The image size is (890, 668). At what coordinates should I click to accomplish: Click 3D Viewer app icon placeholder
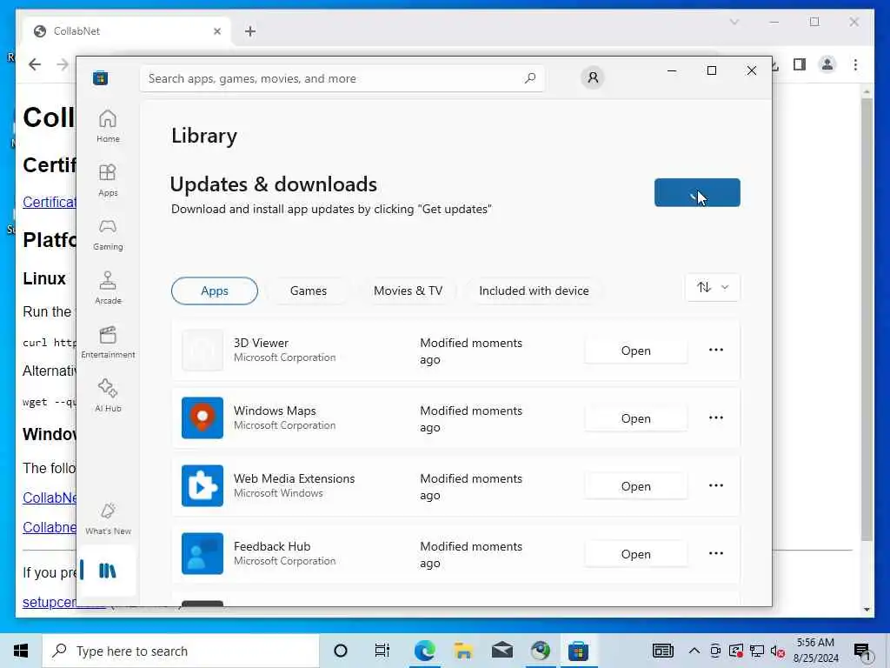tap(202, 350)
